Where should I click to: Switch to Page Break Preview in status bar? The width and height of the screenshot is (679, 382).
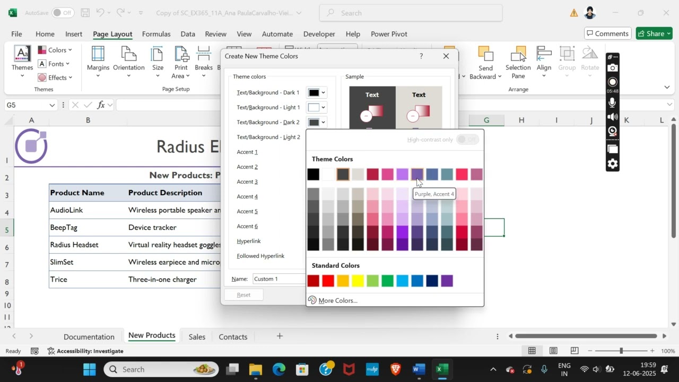(x=574, y=351)
